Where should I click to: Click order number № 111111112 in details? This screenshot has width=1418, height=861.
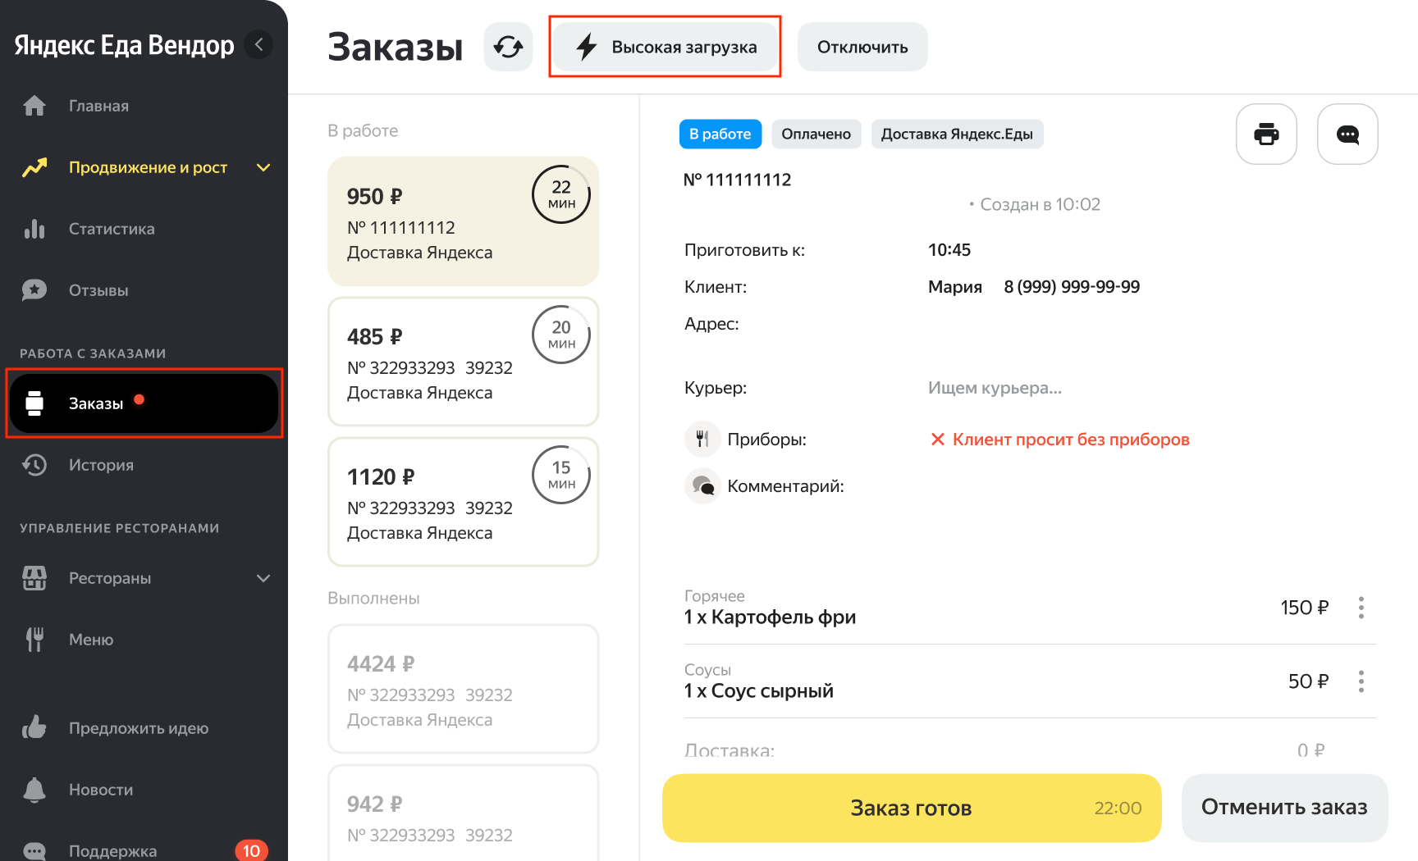tap(737, 180)
